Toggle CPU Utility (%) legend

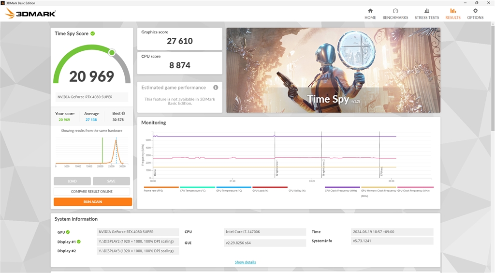[297, 191]
